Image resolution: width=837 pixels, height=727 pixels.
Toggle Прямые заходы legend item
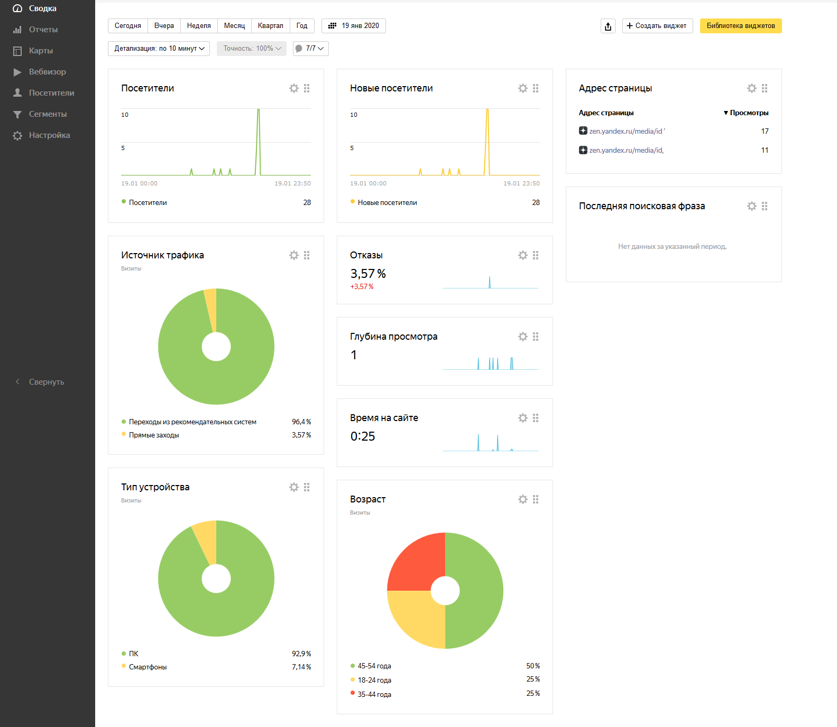pyautogui.click(x=154, y=435)
